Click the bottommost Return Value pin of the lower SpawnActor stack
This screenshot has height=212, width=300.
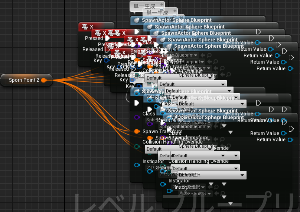pos(290,140)
